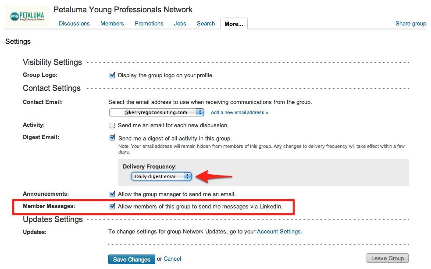Toggle 'Allow the group manager to send me an email'
The width and height of the screenshot is (431, 269).
point(112,194)
